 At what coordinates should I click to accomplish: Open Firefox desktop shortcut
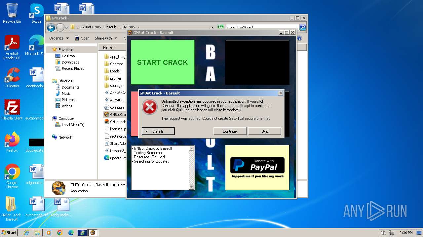tap(12, 142)
